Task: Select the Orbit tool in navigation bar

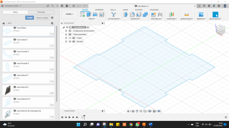Action: pos(128,111)
